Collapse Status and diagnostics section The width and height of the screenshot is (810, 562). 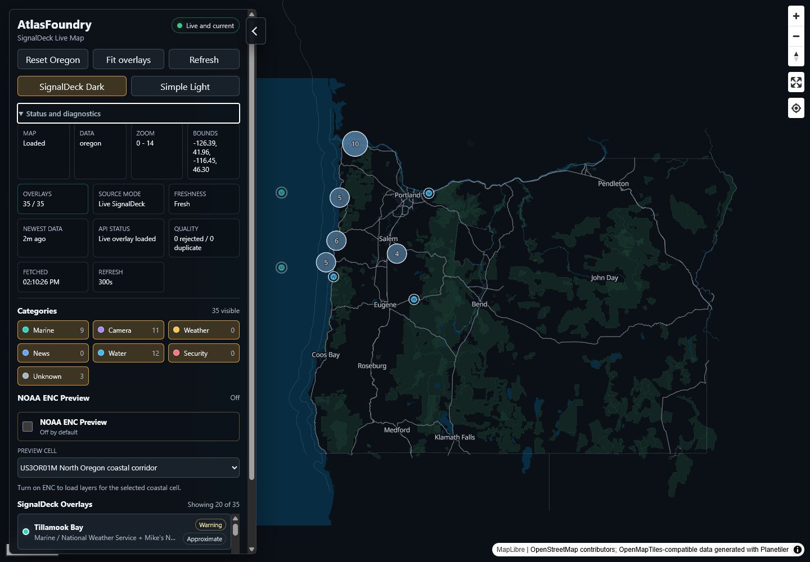click(128, 113)
